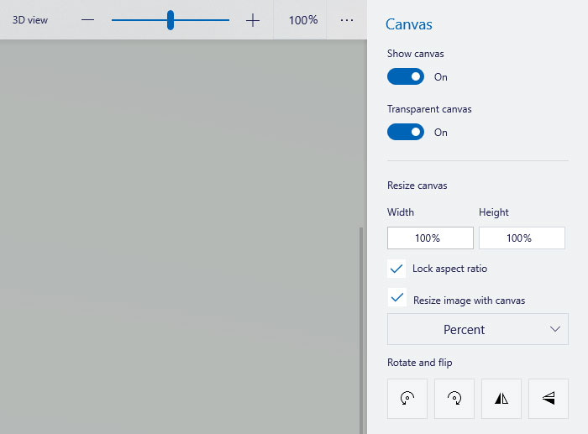588x434 pixels.
Task: Click the zoom in plus icon
Action: coord(253,20)
